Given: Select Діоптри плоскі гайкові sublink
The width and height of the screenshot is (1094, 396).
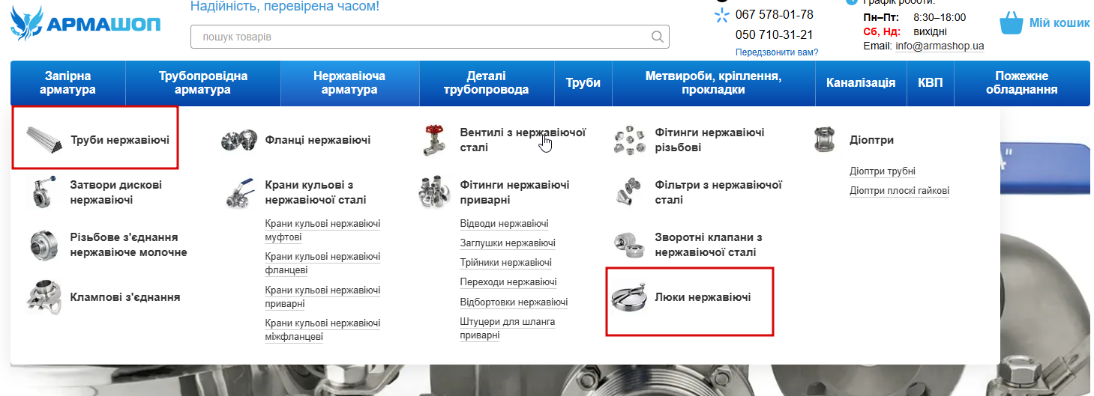Looking at the screenshot, I should tap(900, 191).
